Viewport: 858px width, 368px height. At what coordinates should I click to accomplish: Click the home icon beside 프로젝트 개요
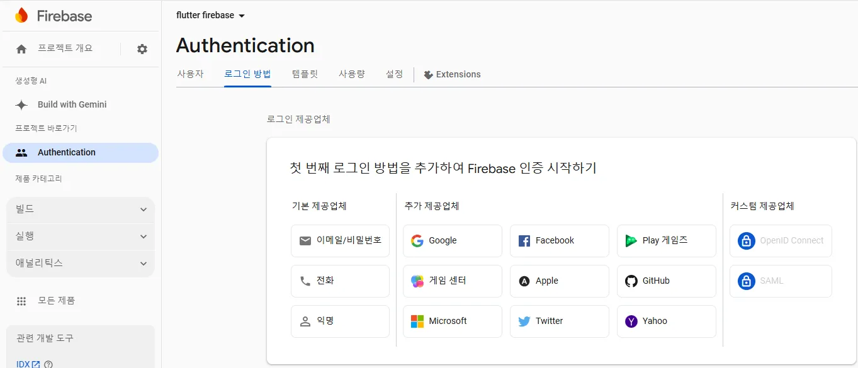21,49
